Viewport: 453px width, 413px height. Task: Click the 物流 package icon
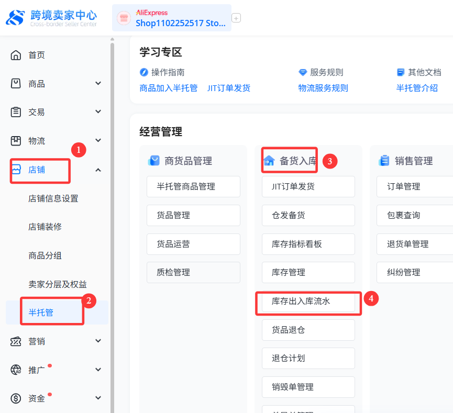(x=16, y=141)
